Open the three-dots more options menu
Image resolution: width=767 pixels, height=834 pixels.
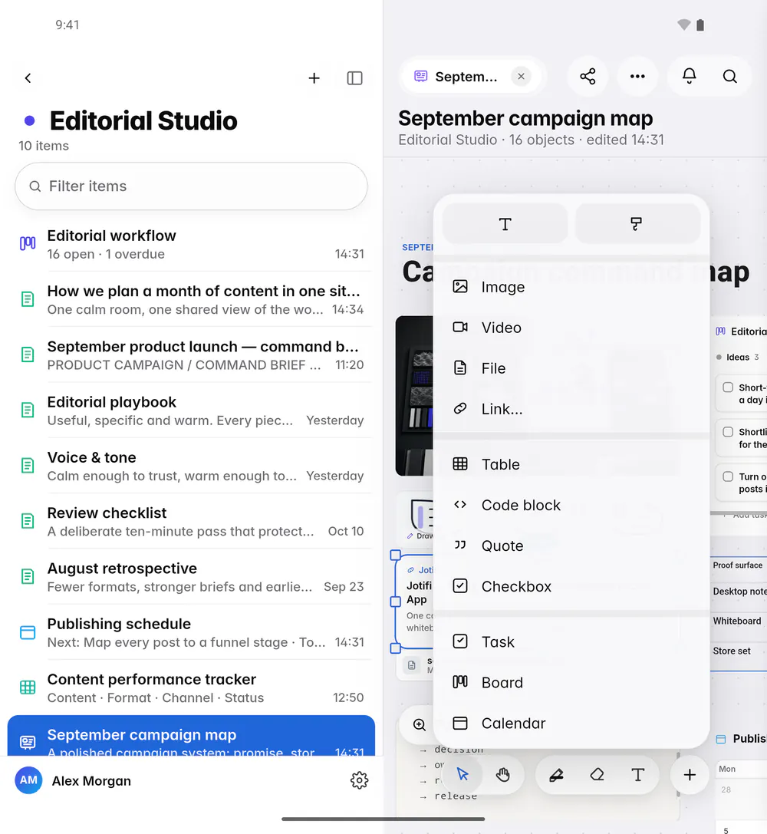pos(637,77)
